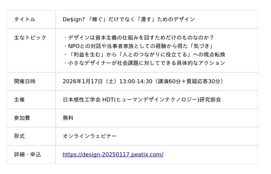Click the 参加費 row label
Viewport: 271px width, 174px height.
[x=22, y=118]
